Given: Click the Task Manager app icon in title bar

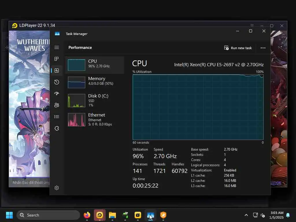Looking at the screenshot, I should coord(57,34).
